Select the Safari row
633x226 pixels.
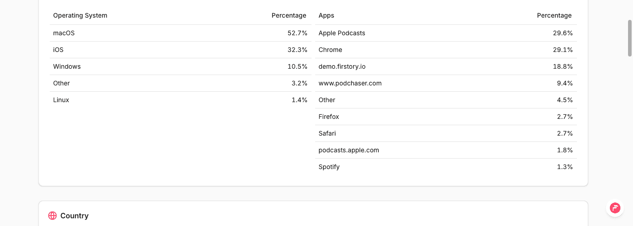(x=446, y=133)
